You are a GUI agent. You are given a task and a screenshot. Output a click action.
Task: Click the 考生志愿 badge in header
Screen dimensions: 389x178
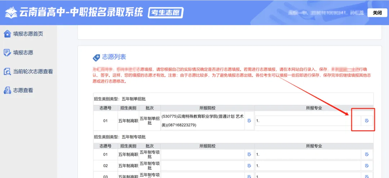coord(165,13)
